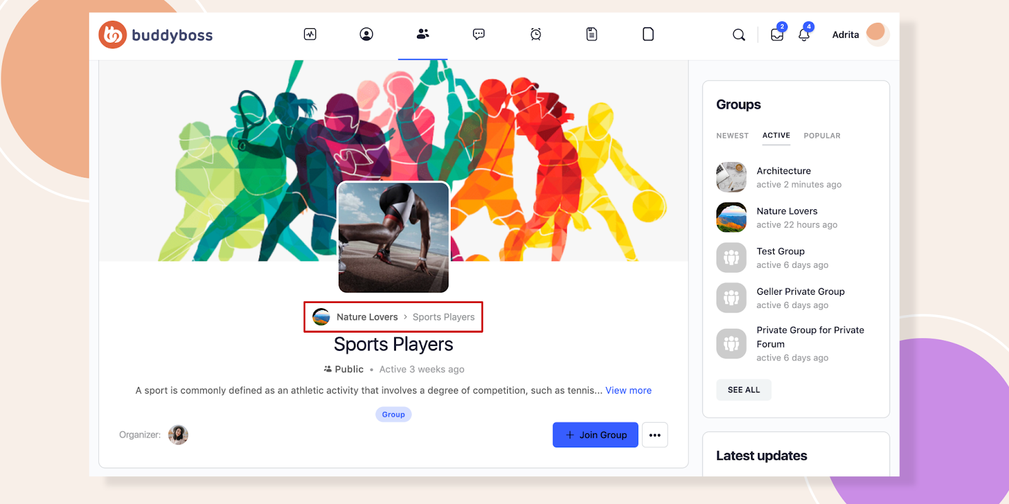
Task: Click the blank page icon in header
Action: point(648,34)
